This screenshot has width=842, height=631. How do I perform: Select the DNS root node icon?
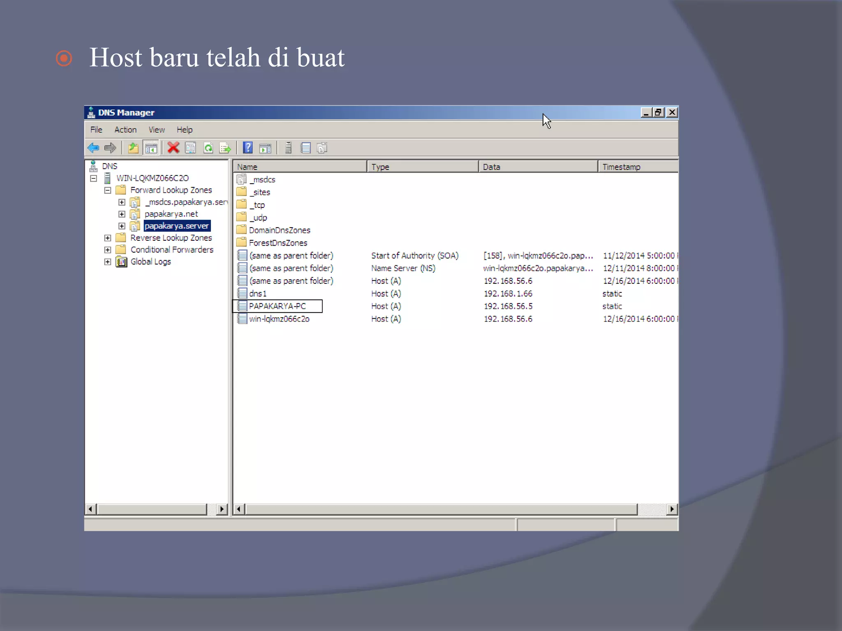point(94,166)
